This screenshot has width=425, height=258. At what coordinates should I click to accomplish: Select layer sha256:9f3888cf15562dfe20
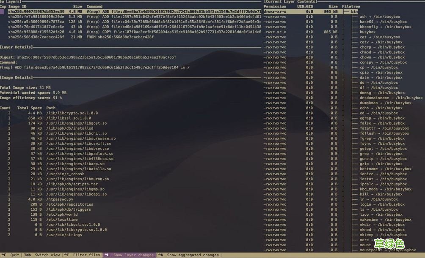[135, 32]
